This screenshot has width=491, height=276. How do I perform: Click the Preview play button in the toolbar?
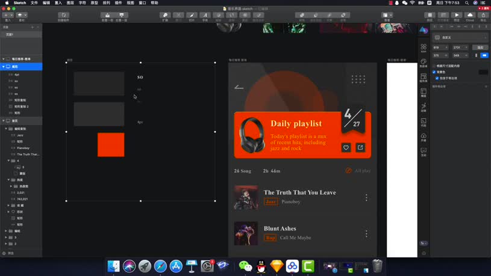click(457, 15)
